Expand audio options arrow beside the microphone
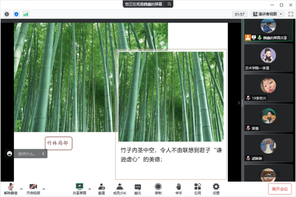 tap(21, 189)
